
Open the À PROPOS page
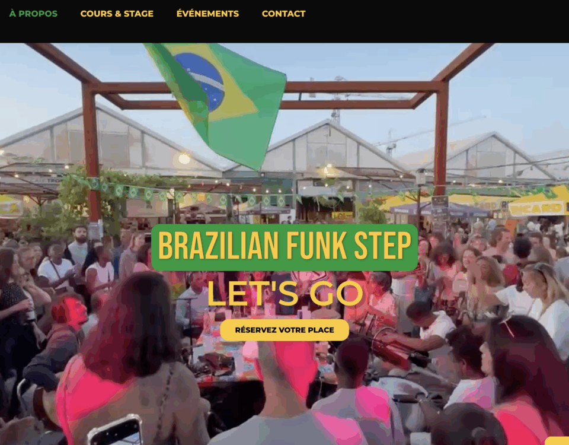[33, 14]
